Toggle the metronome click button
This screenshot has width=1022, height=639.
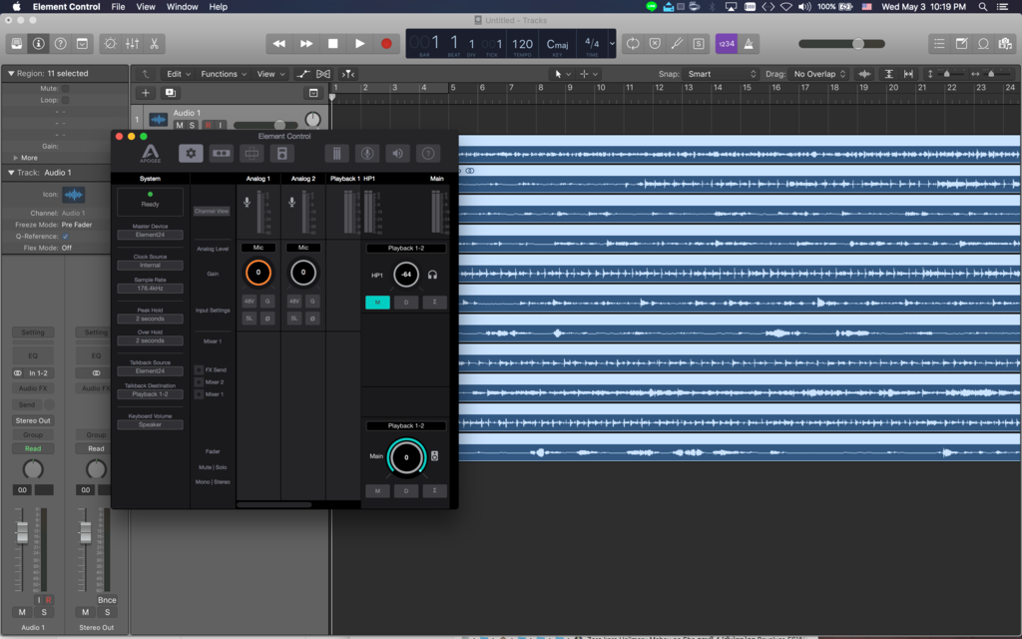click(x=750, y=44)
